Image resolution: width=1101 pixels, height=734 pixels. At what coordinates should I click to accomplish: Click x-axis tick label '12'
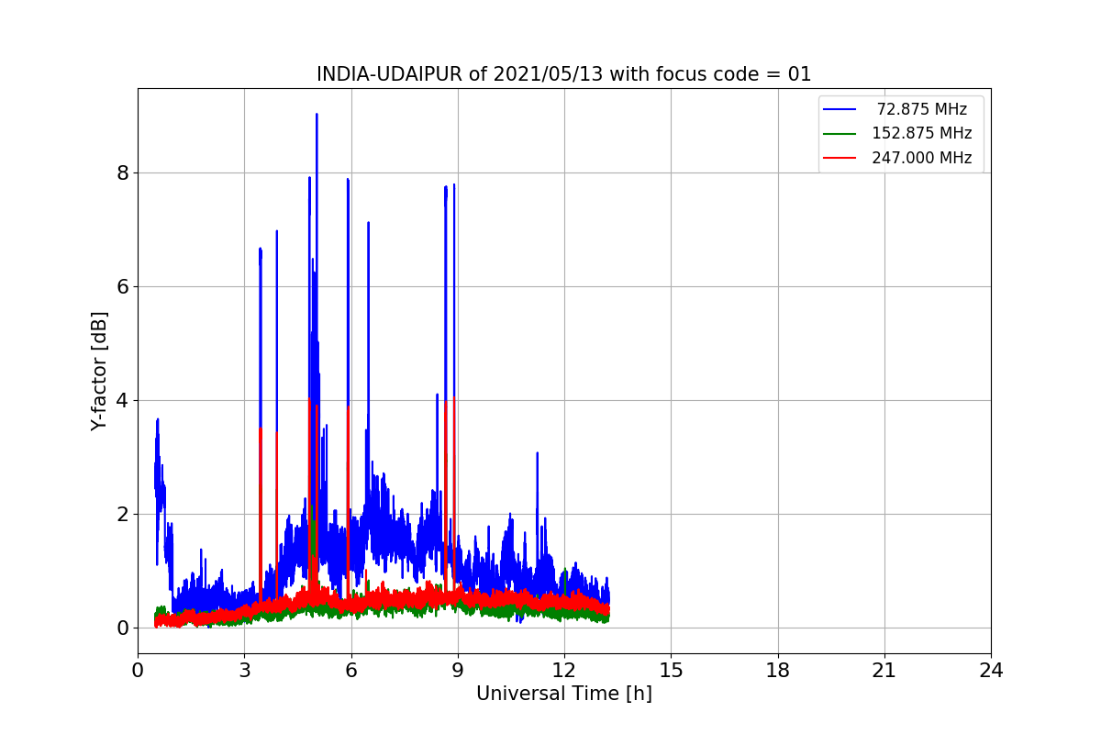(x=564, y=671)
